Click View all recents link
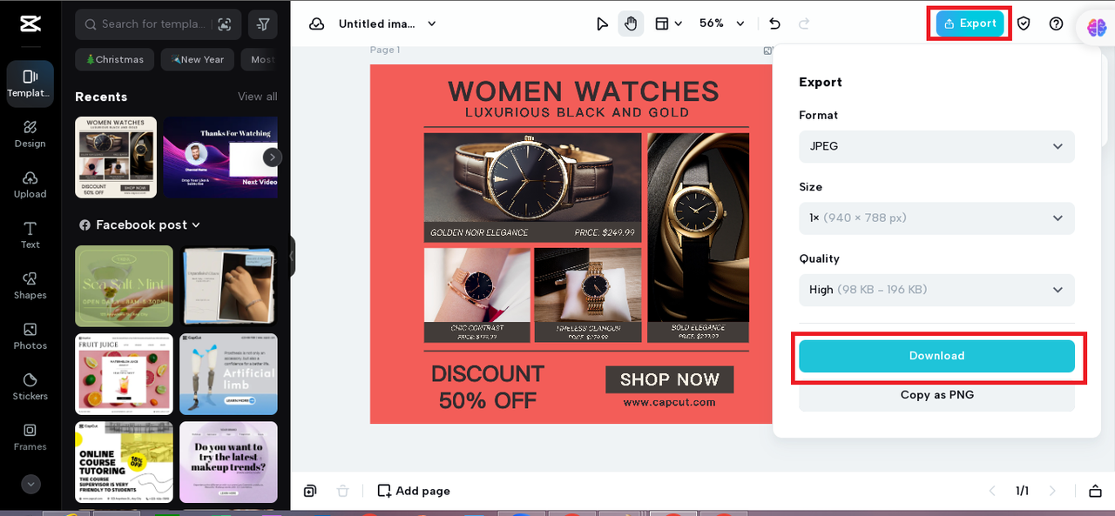 tap(258, 97)
